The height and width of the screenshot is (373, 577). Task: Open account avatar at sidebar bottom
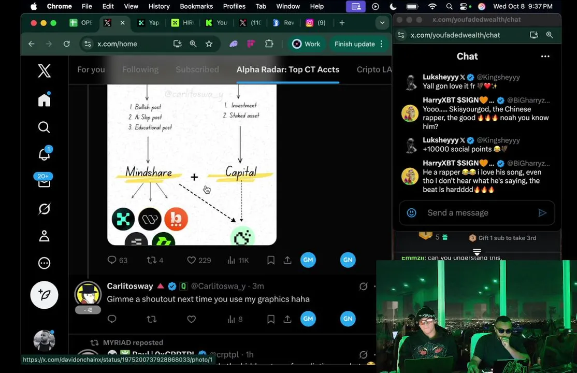coord(44,340)
